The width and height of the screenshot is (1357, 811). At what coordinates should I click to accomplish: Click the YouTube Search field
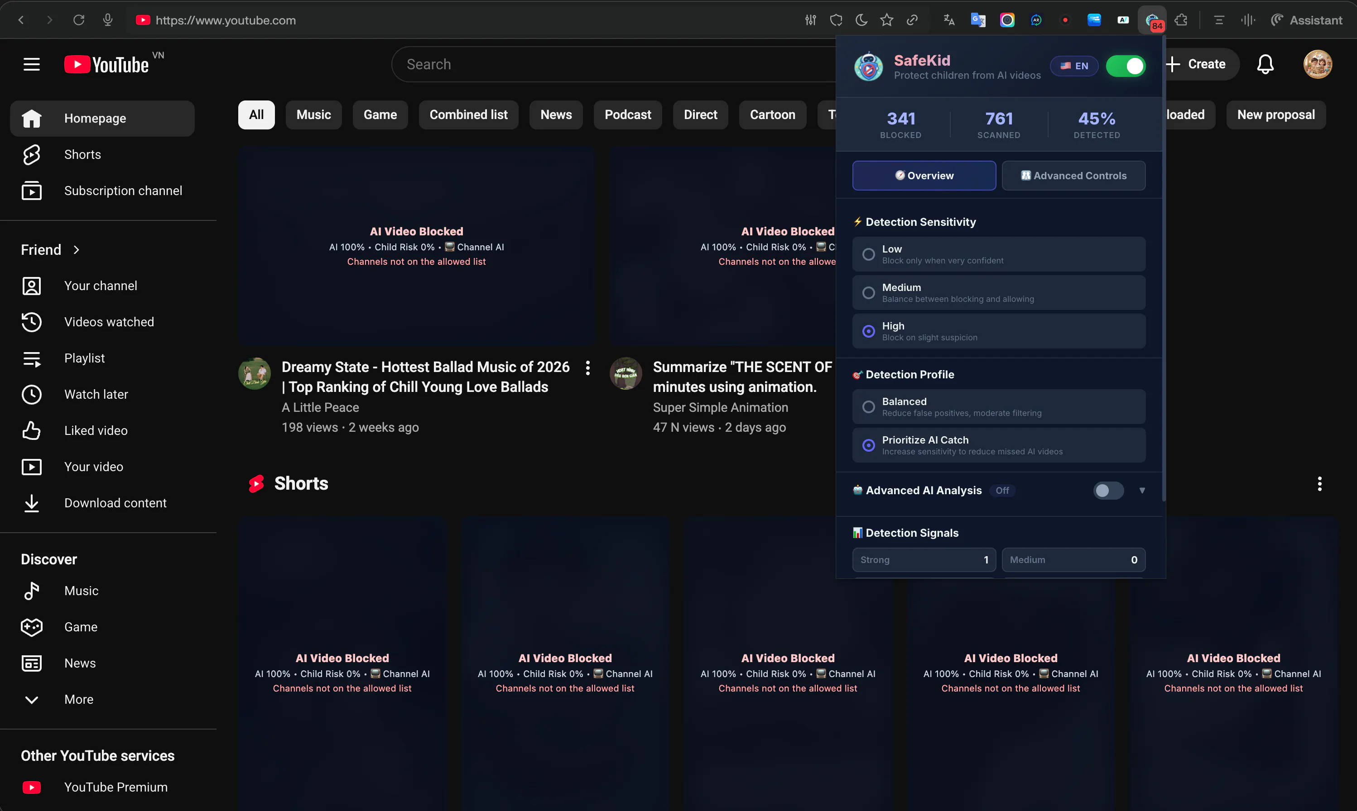tap(612, 64)
